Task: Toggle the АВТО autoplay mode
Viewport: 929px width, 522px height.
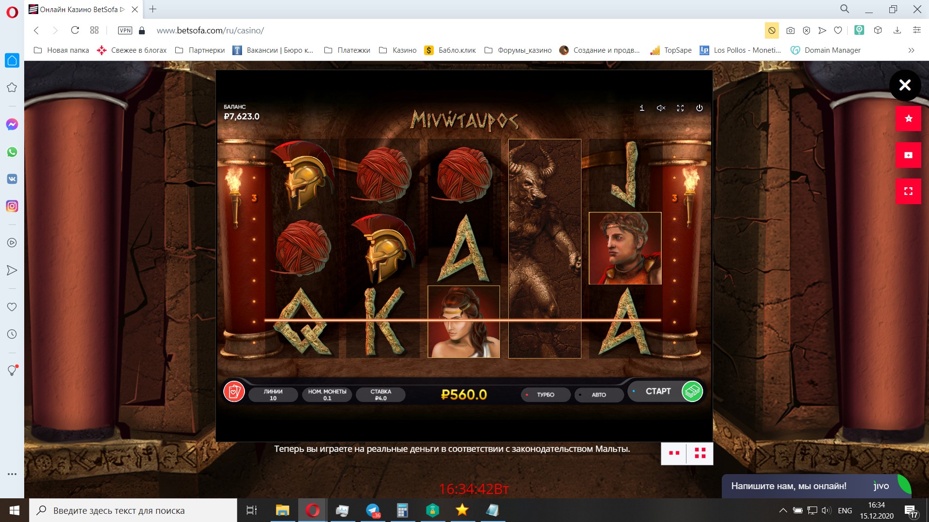Action: (598, 395)
